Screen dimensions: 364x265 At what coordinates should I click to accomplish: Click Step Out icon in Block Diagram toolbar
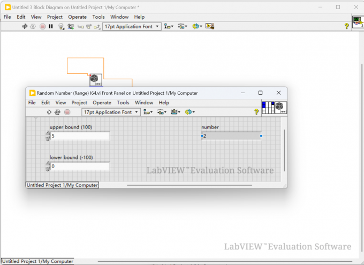pyautogui.click(x=97, y=27)
